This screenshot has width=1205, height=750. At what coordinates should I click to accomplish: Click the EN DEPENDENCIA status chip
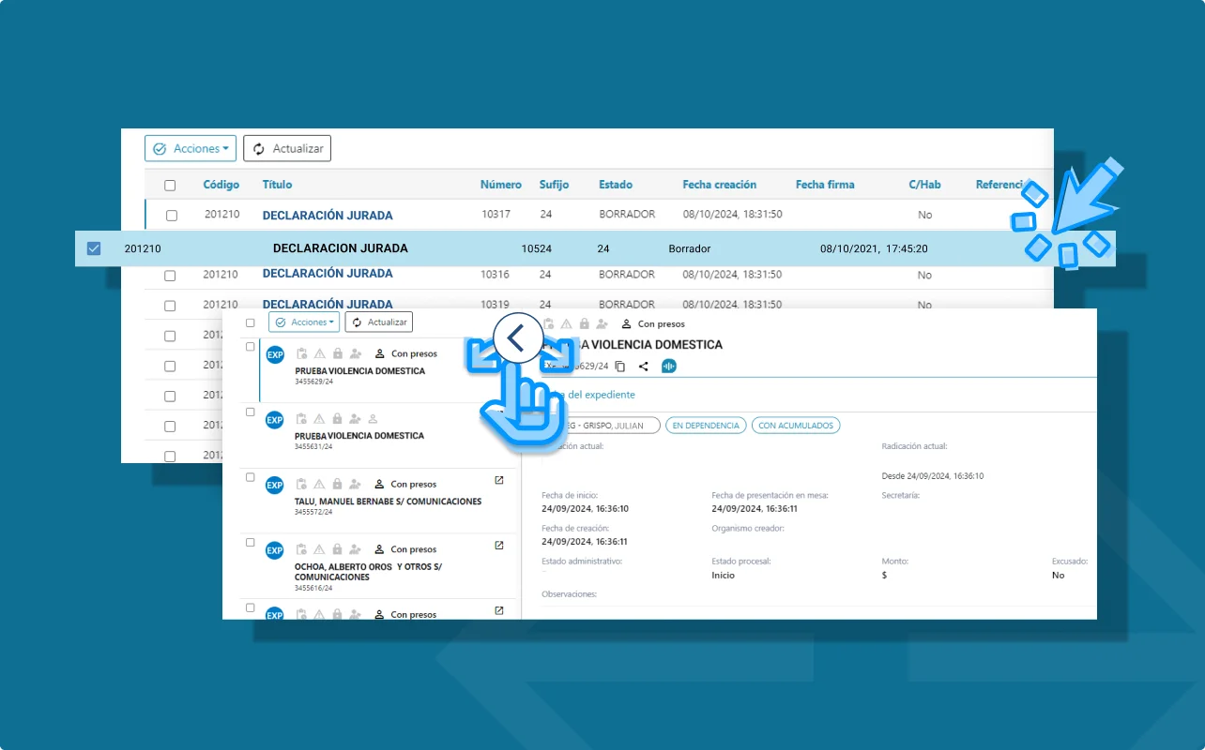pos(706,426)
